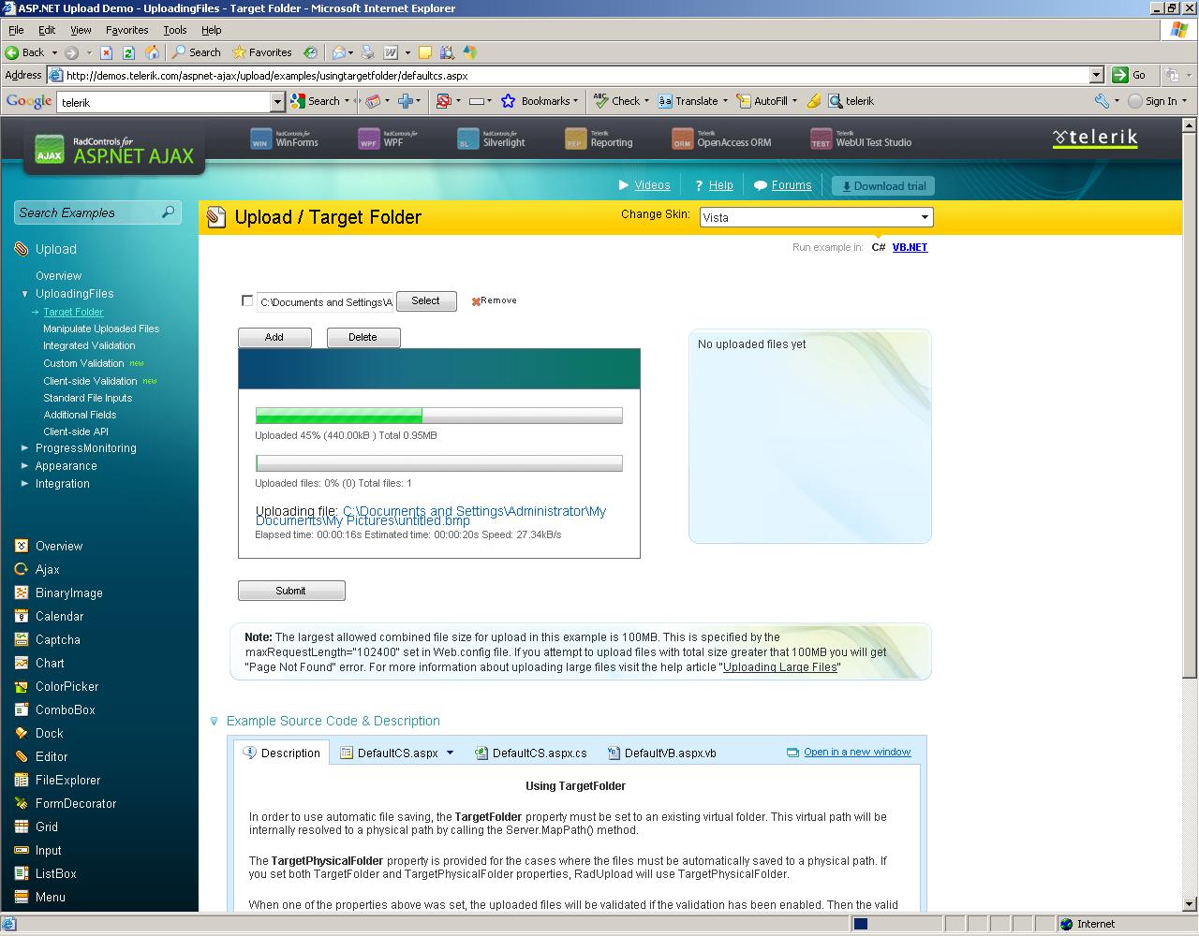The image size is (1199, 936).
Task: Click the Ajax control icon
Action: [22, 569]
